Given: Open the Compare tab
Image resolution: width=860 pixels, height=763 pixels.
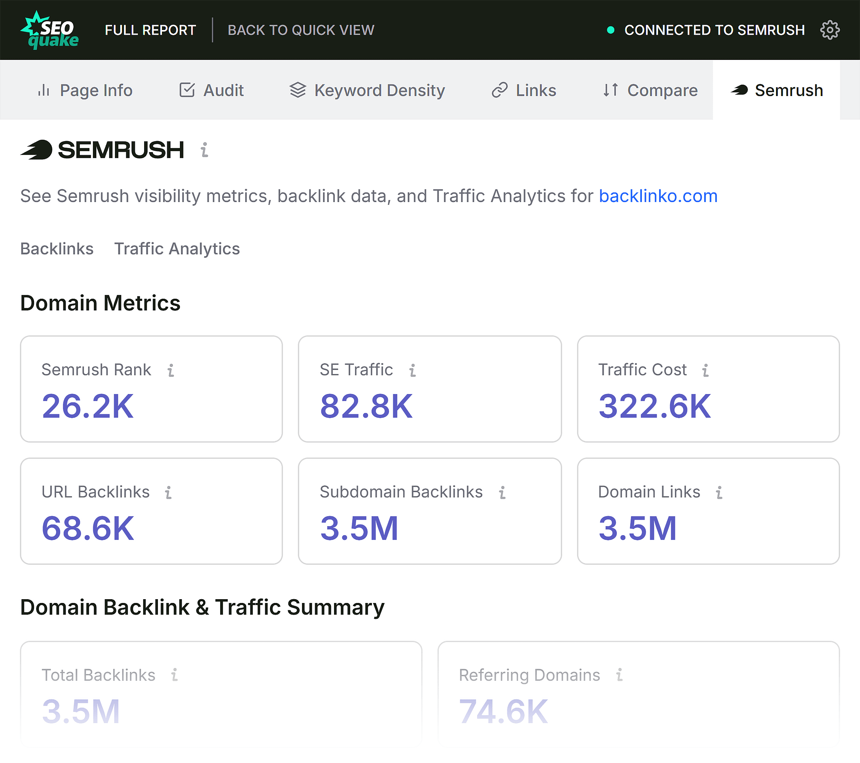Looking at the screenshot, I should [650, 90].
